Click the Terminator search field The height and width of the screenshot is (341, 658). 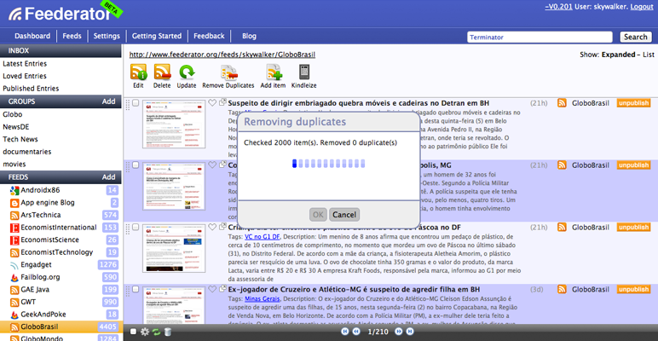[540, 37]
